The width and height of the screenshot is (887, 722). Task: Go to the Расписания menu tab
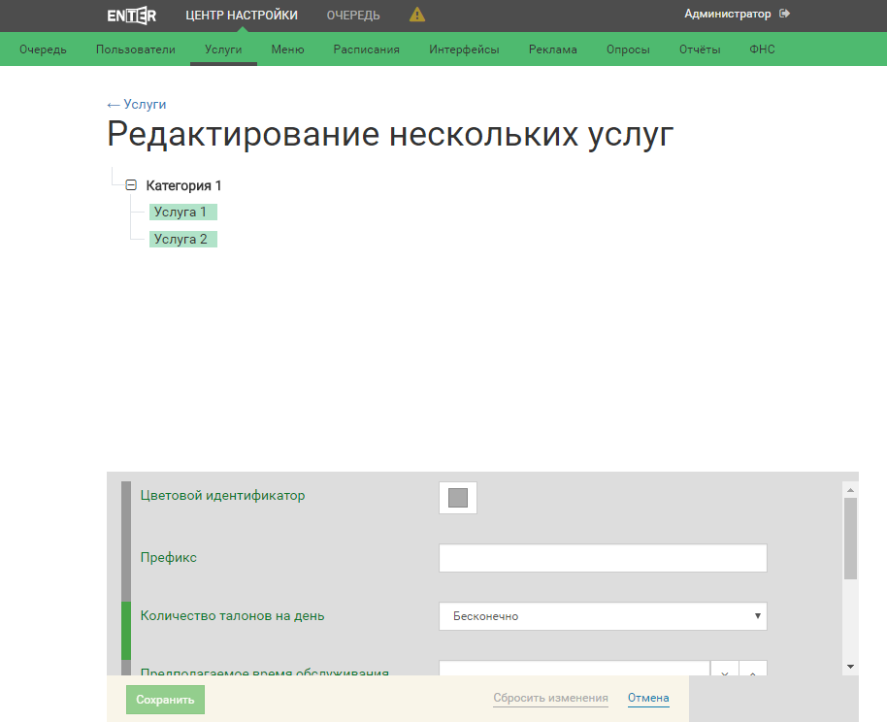[x=366, y=49]
